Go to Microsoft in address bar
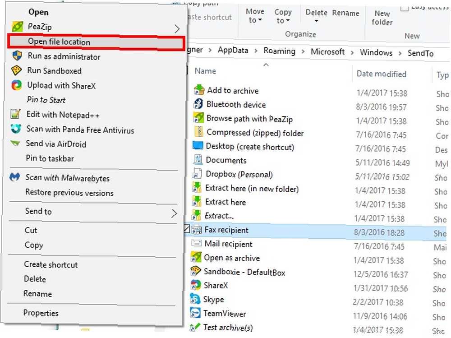The width and height of the screenshot is (451, 338). 327,52
